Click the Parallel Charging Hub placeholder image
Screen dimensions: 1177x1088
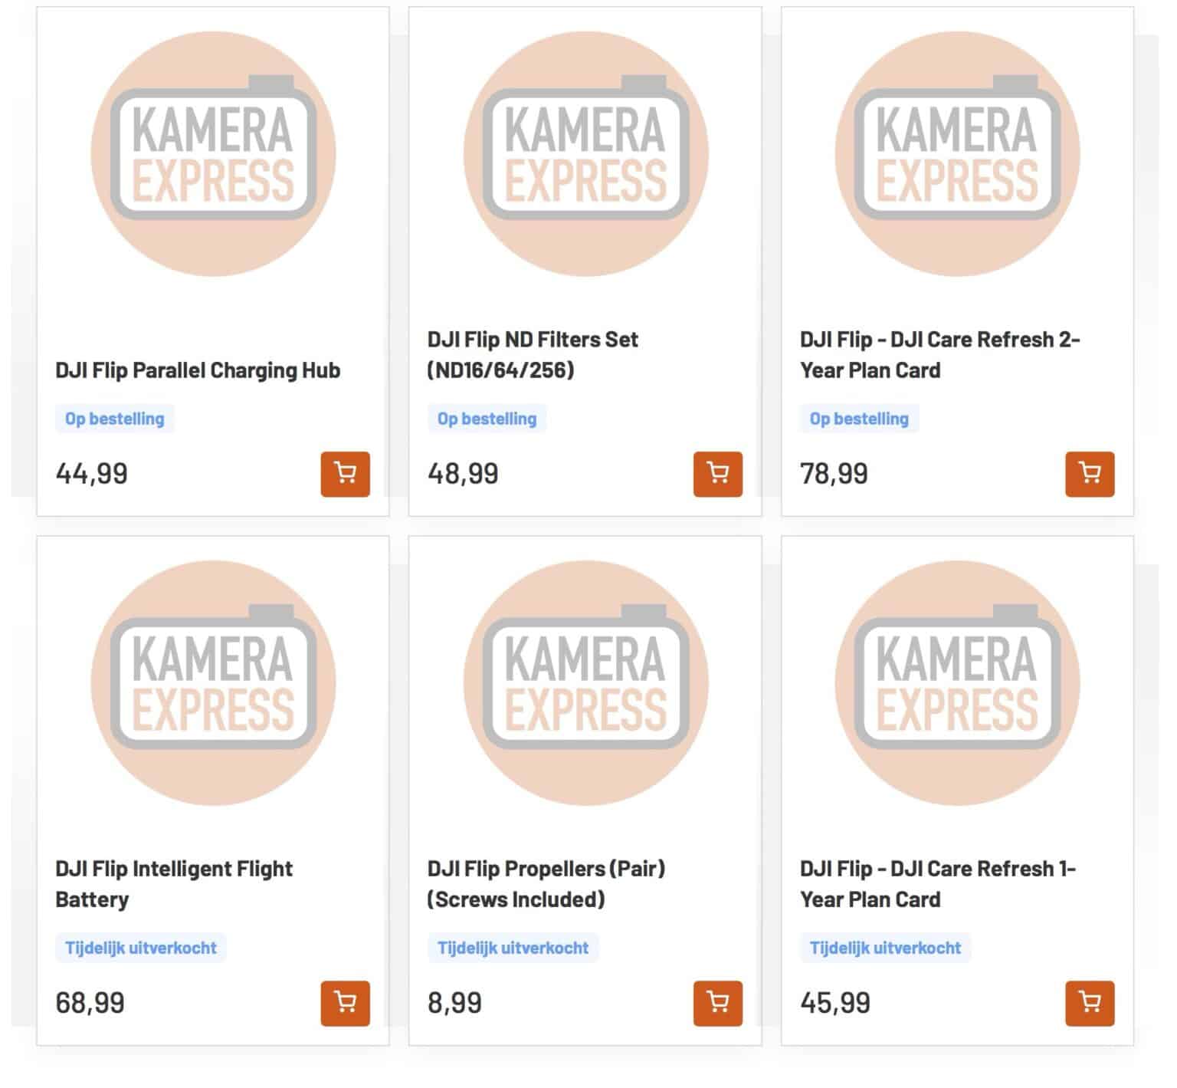[x=213, y=153]
